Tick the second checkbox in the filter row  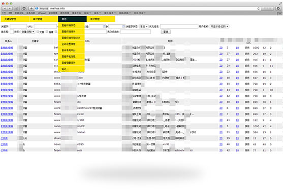[47, 31]
